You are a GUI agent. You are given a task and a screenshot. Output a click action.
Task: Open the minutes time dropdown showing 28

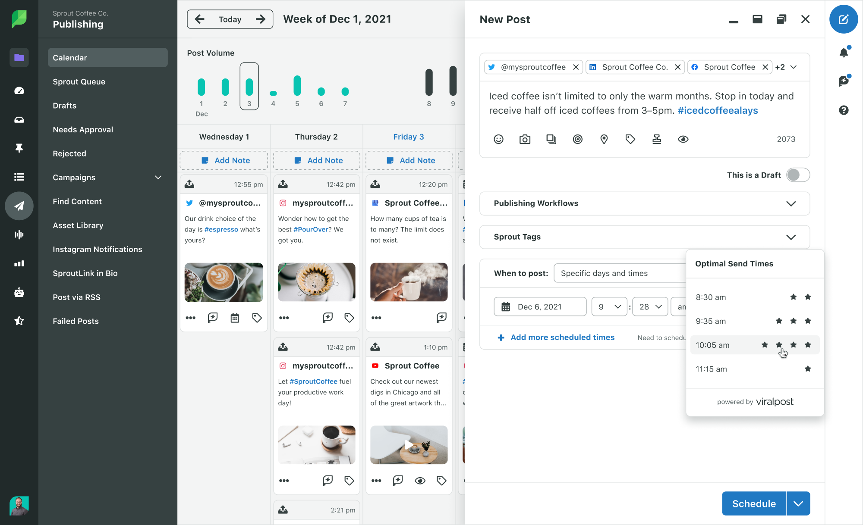[x=649, y=306]
